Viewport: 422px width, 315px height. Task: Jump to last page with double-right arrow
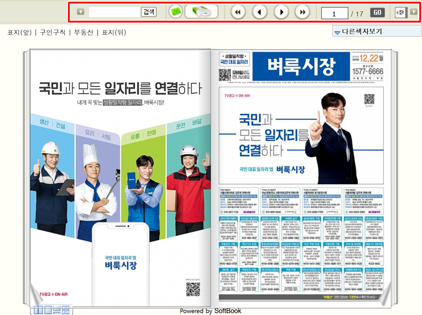302,12
